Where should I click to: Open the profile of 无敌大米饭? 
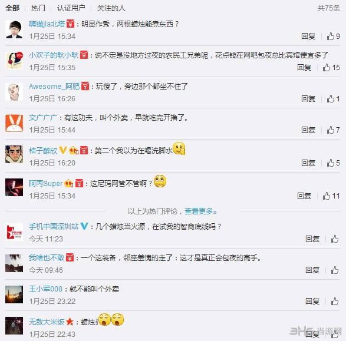coord(47,322)
